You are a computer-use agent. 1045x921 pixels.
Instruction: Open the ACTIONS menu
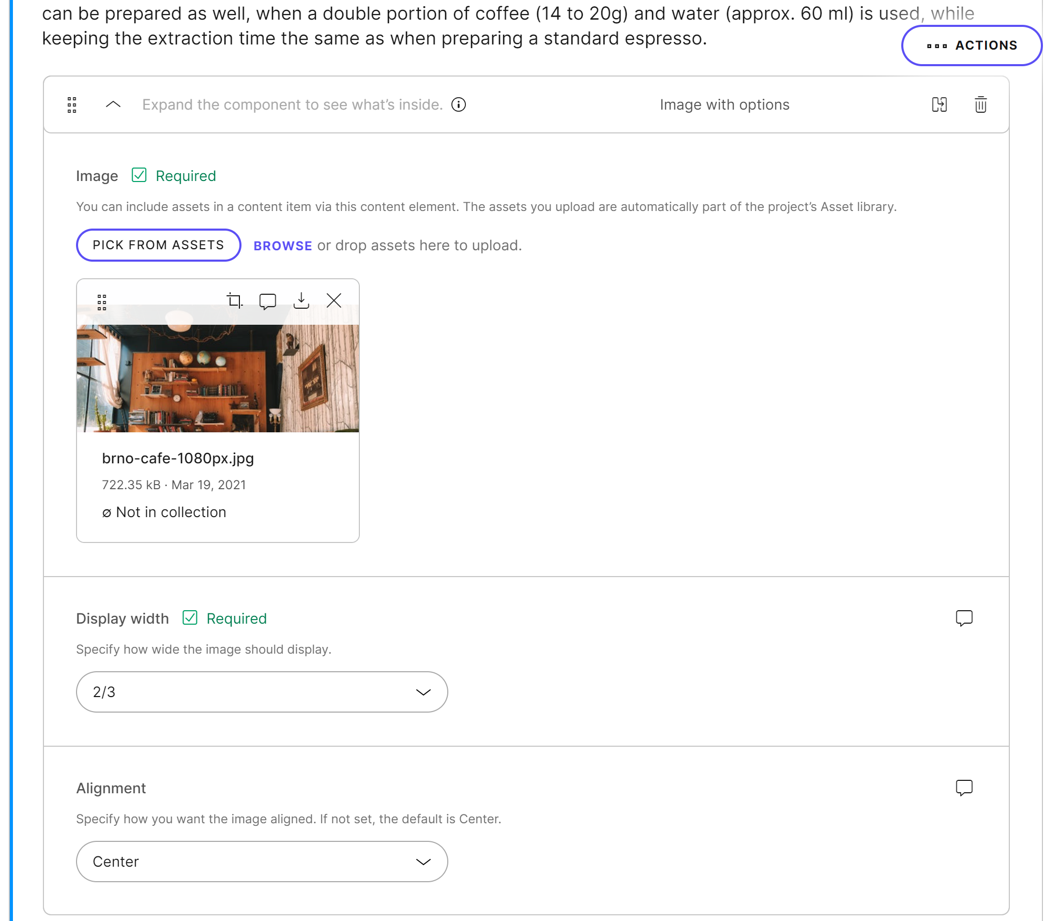coord(972,45)
